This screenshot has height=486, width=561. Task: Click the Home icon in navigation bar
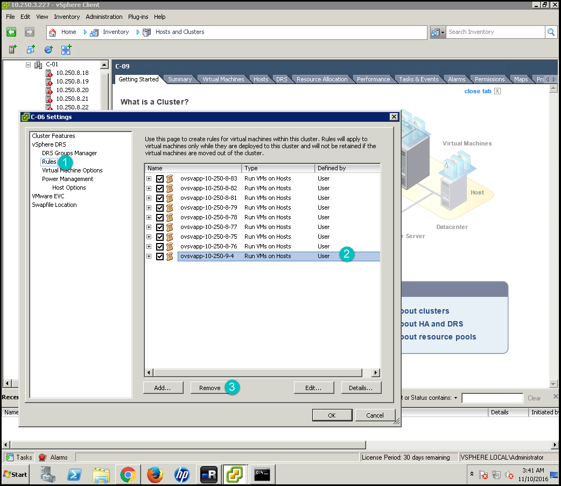pyautogui.click(x=53, y=32)
